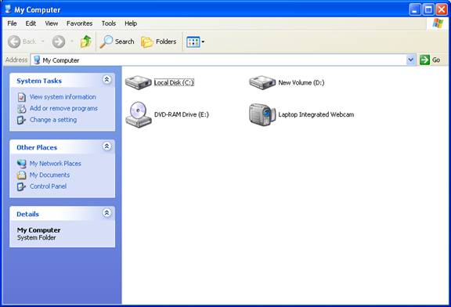This screenshot has height=307, width=451.
Task: Open the Control Panel link
Action: tap(48, 186)
